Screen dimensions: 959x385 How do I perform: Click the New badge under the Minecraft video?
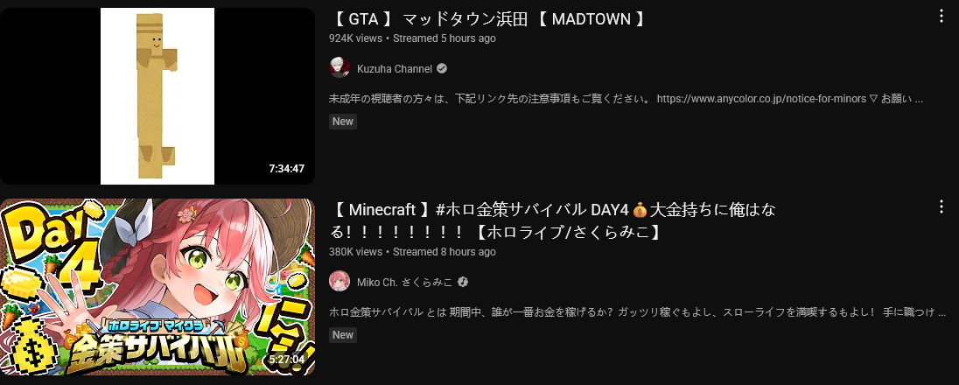click(342, 335)
